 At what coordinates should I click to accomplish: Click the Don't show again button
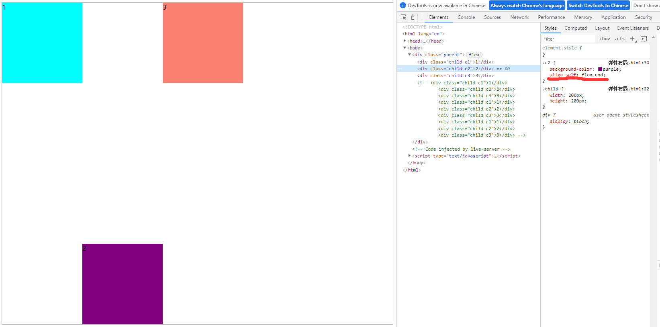tap(646, 6)
